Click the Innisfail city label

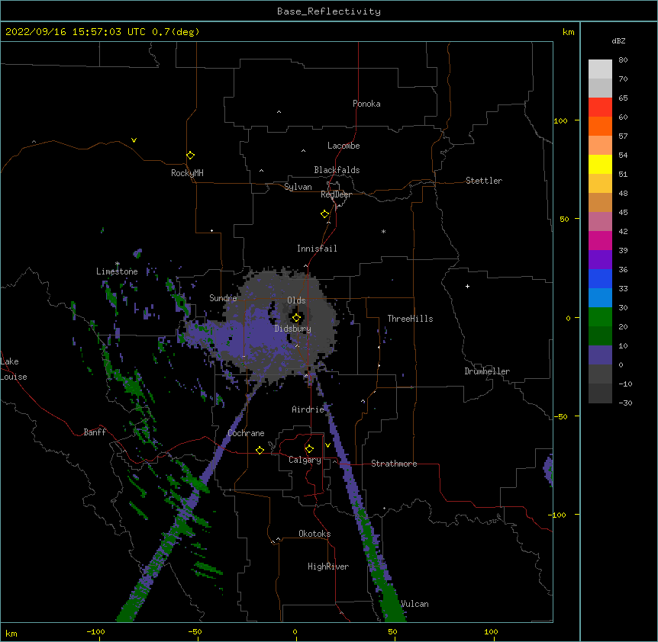click(317, 249)
